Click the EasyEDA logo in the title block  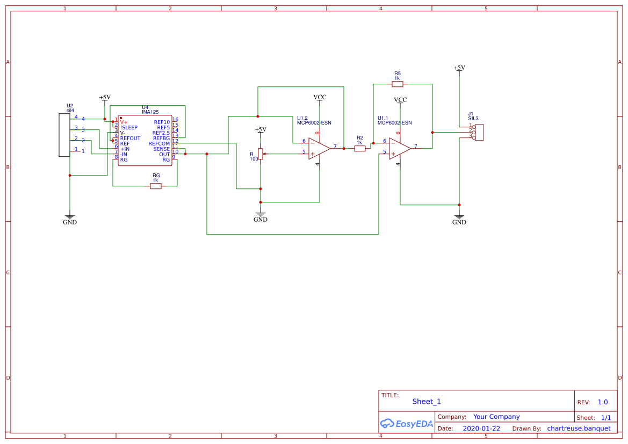pyautogui.click(x=406, y=424)
